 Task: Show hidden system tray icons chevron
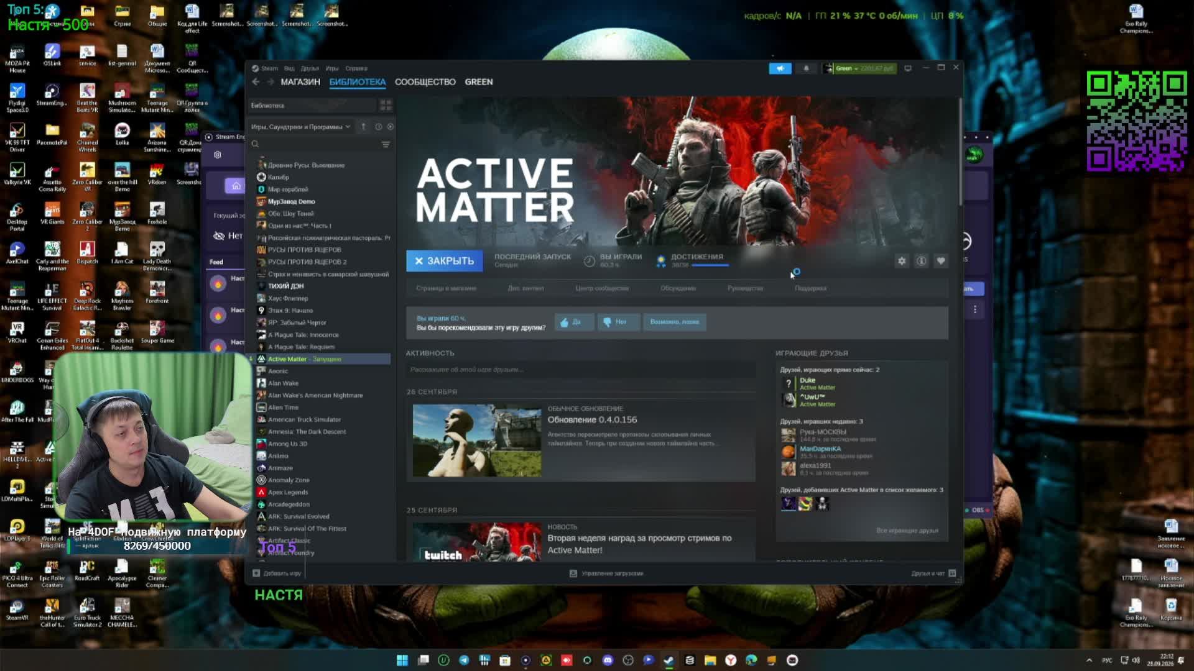tap(1089, 660)
